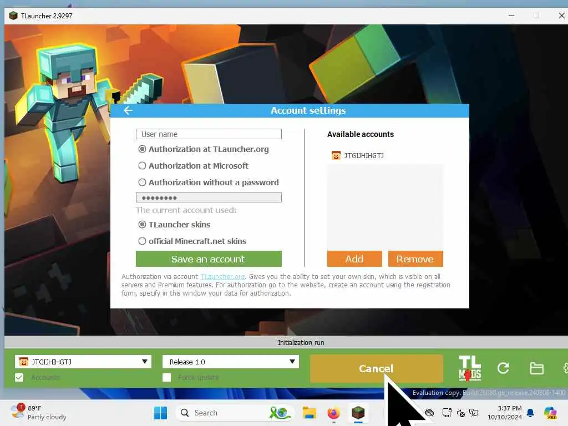Viewport: 568px width, 426px height.
Task: Select official Minecraft.net skins option
Action: 142,241
